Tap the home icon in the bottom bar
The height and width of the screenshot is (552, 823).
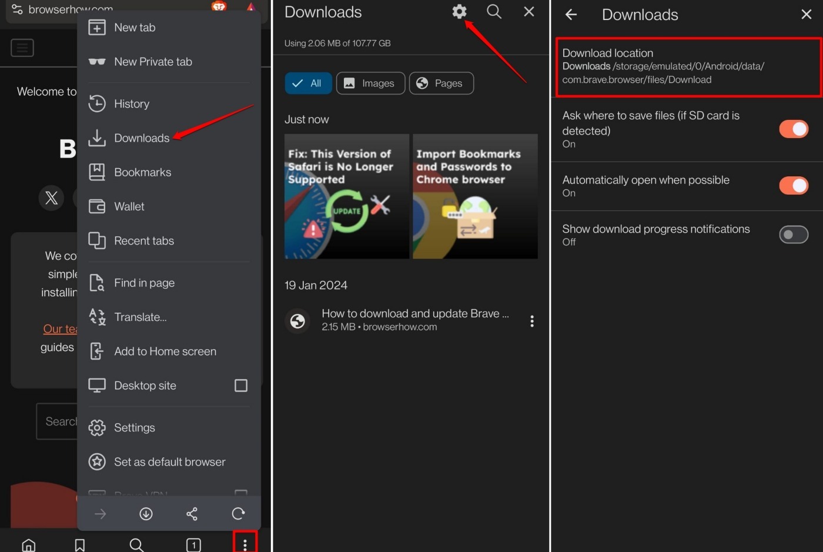[x=28, y=545]
